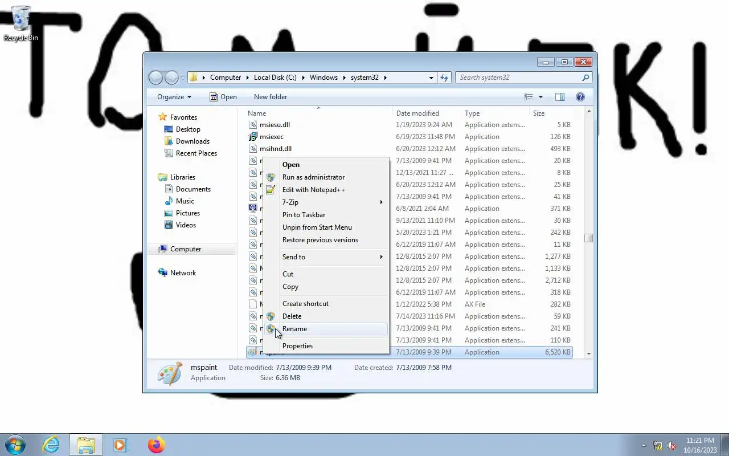Select Libraries in navigation pane
Screen dimensions: 729x456
tap(182, 177)
